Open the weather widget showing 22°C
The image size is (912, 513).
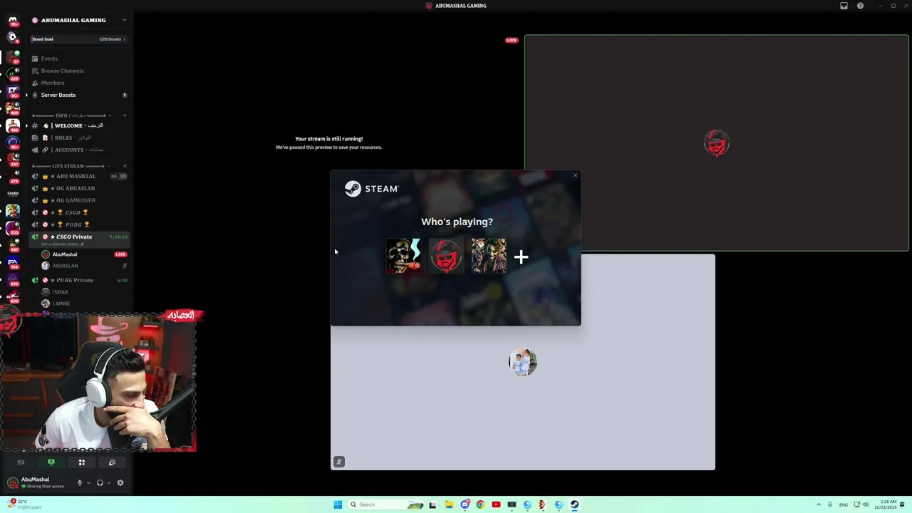tap(24, 504)
